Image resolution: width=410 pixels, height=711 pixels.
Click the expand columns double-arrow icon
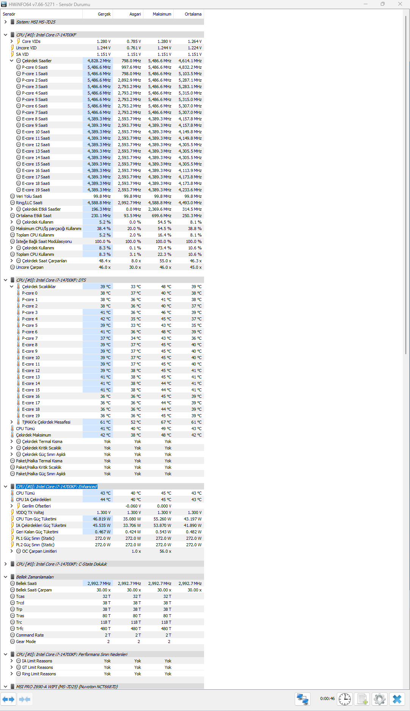click(x=8, y=699)
